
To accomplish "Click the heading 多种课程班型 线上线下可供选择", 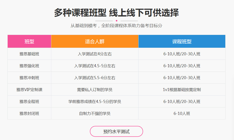I will 116,13.
